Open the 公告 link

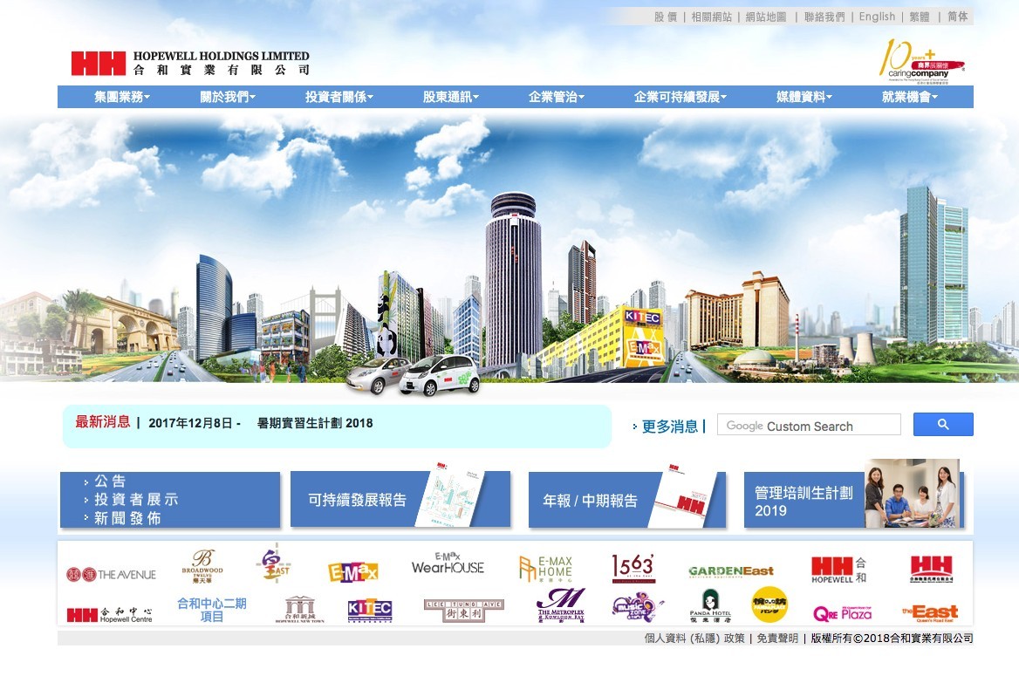[110, 481]
